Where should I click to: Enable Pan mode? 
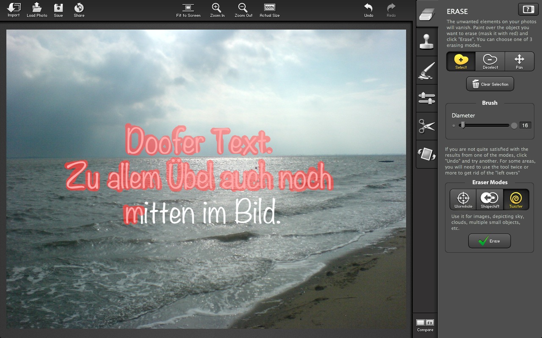[x=519, y=62]
